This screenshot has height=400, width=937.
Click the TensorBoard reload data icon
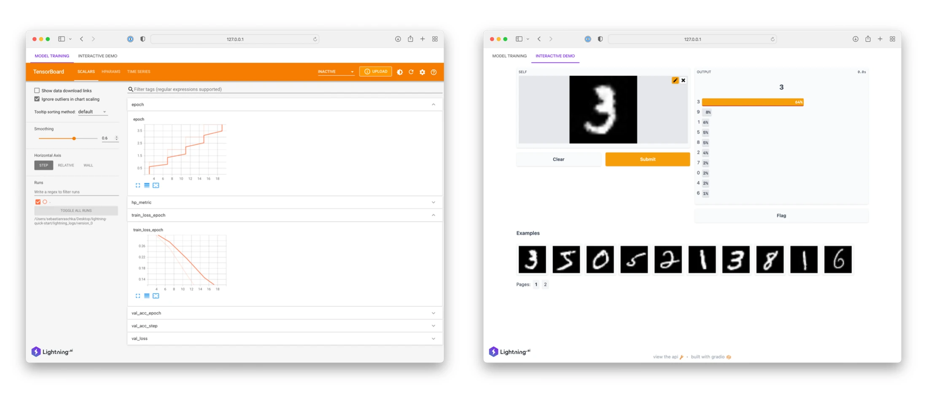[411, 72]
